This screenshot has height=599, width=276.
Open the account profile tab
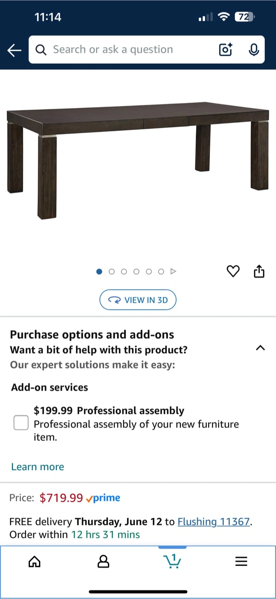[103, 562]
